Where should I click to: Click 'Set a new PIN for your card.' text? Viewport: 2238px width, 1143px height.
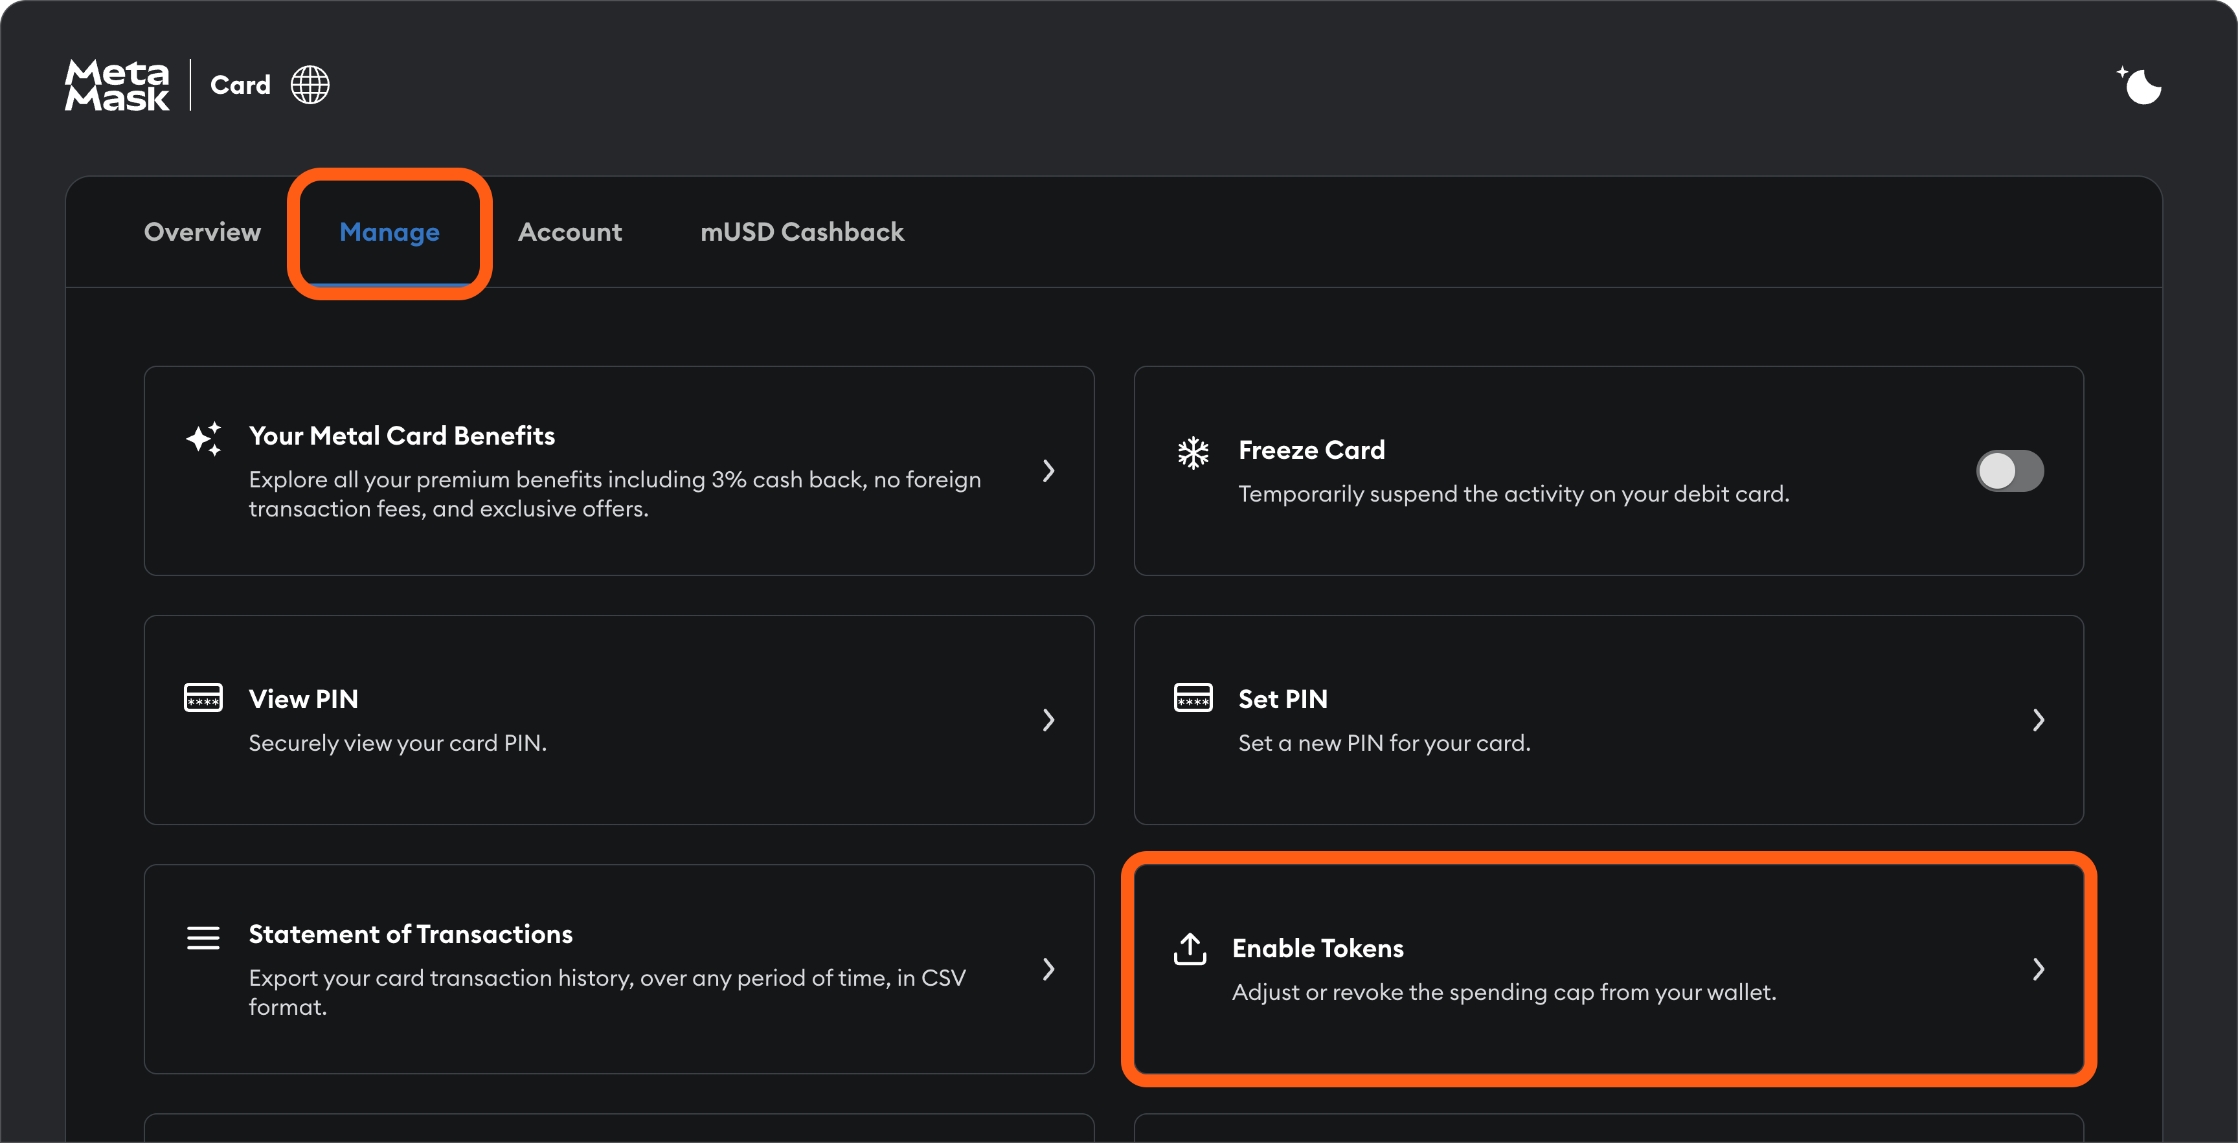pyautogui.click(x=1384, y=744)
